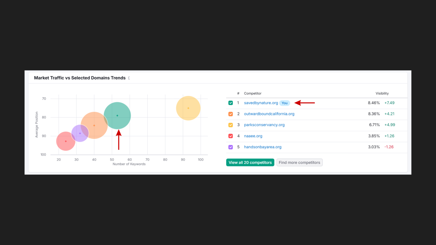Screen dimensions: 436x245
Task: Toggle the outwardboundcalifornia.org orange checkbox
Action: coord(231,114)
